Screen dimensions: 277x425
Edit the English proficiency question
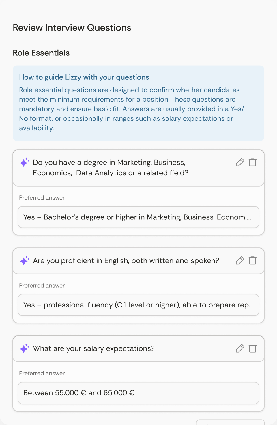tap(239, 260)
